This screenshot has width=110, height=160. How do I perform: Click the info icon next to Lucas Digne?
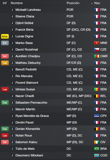[12, 36]
